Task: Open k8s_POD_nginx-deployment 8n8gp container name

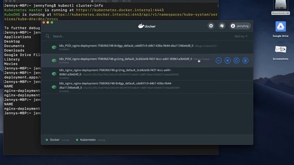Action: [x=126, y=46]
